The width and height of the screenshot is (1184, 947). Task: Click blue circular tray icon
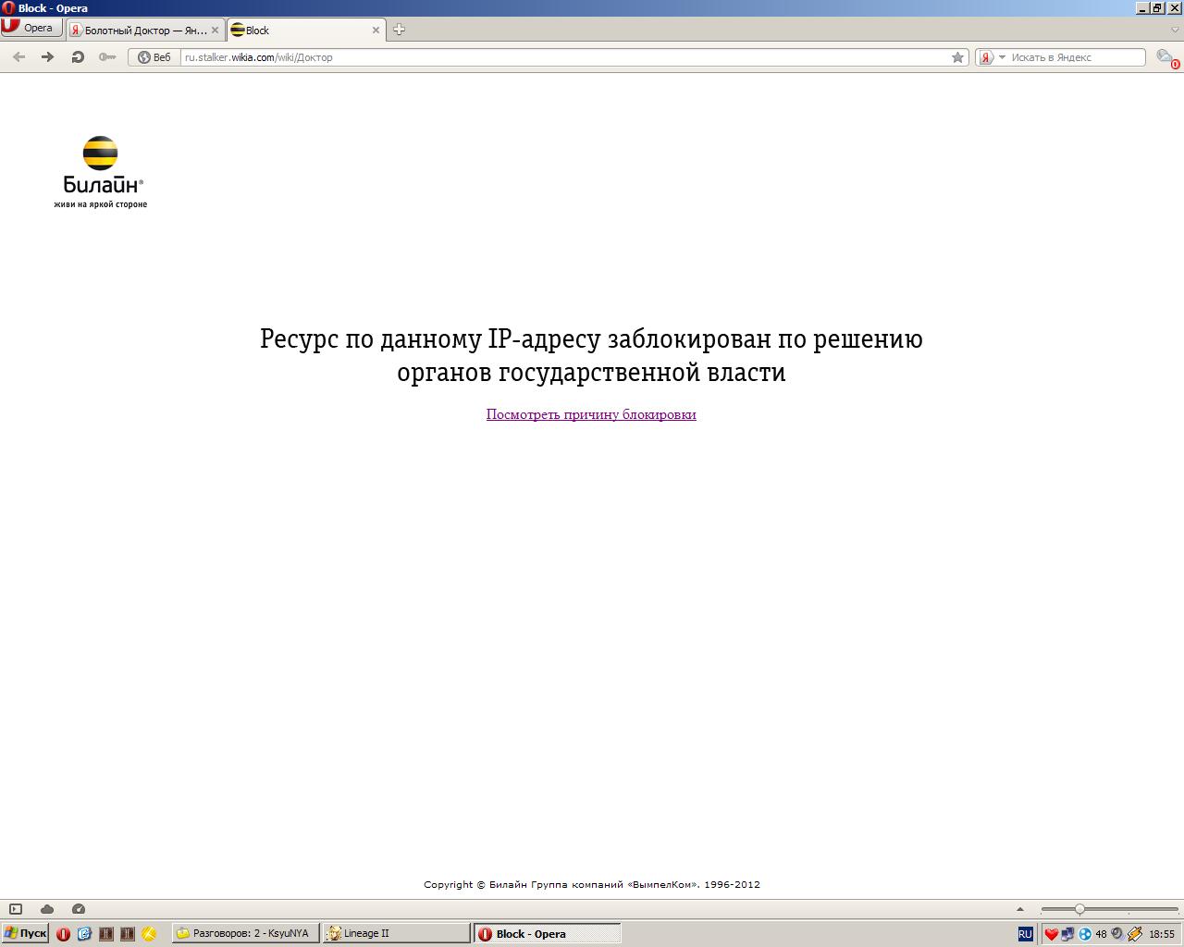[1084, 934]
